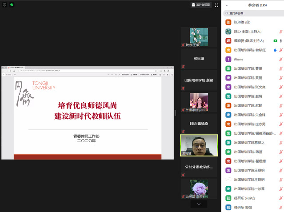Click the 德研所 朱宇方 participant entry
The height and width of the screenshot is (212, 284).
(x=249, y=198)
